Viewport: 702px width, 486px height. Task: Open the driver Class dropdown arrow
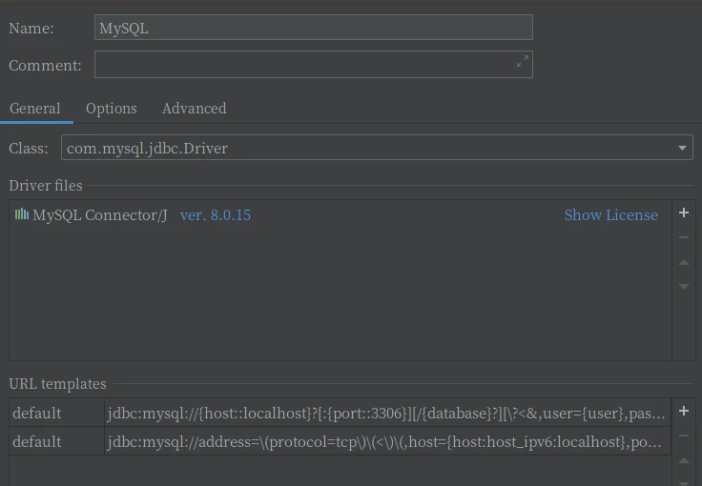click(x=682, y=149)
